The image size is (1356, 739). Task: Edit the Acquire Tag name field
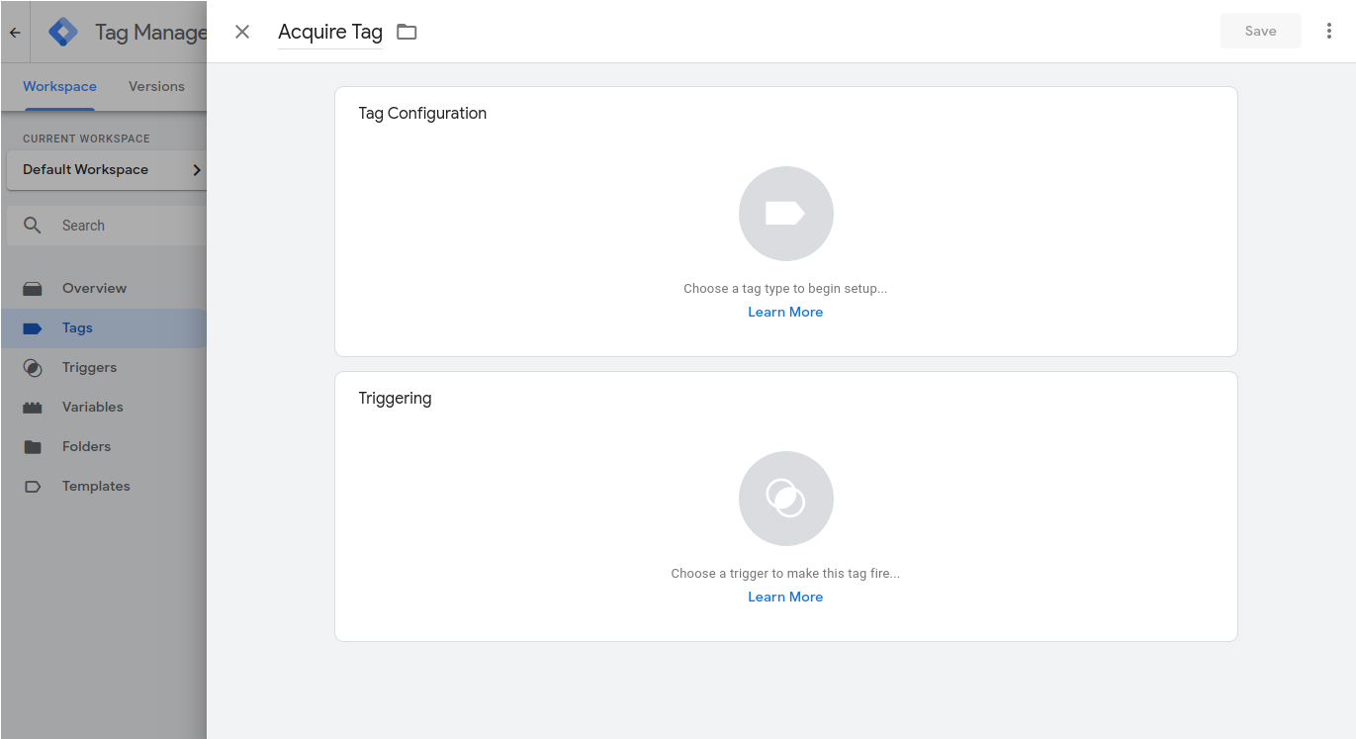pos(329,32)
